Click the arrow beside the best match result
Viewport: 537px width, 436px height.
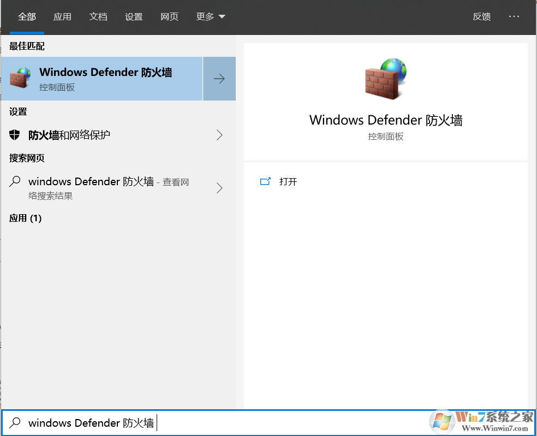pos(219,79)
